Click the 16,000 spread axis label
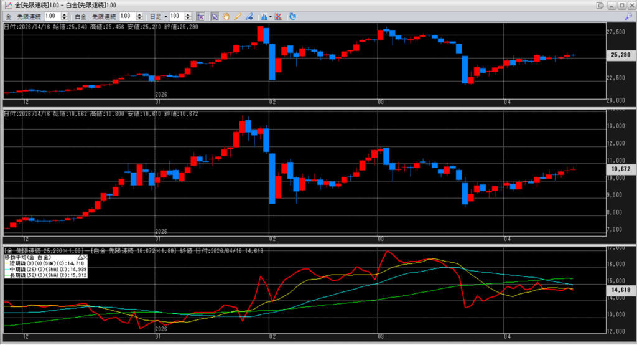 click(616, 264)
